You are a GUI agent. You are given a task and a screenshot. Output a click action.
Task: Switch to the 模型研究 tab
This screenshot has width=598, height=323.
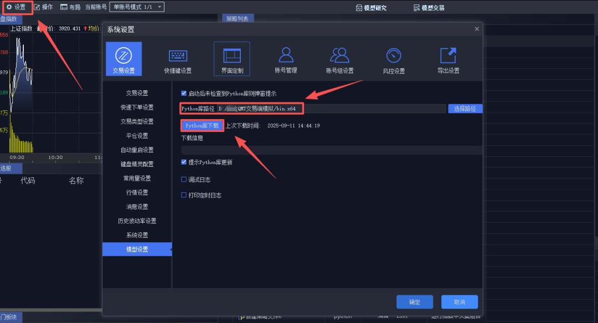pyautogui.click(x=372, y=8)
